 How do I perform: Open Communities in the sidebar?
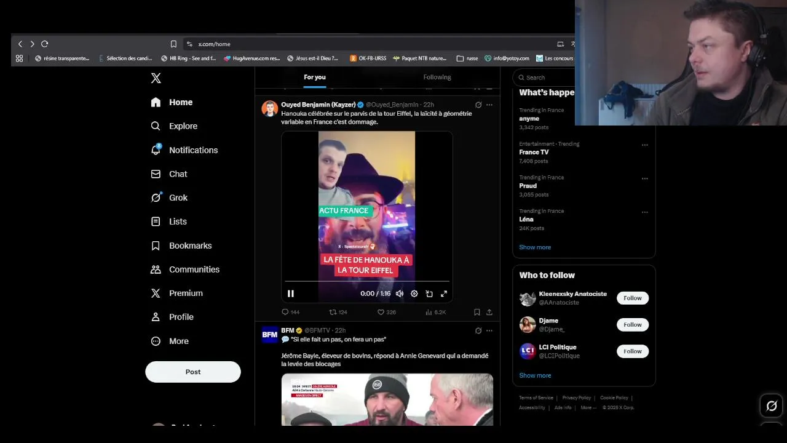pos(185,269)
